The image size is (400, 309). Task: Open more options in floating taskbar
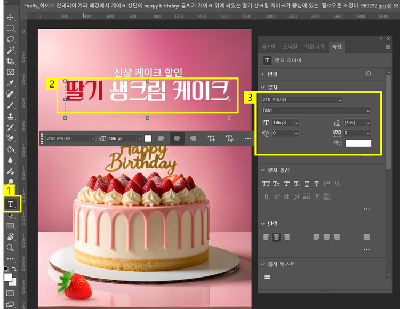(247, 138)
